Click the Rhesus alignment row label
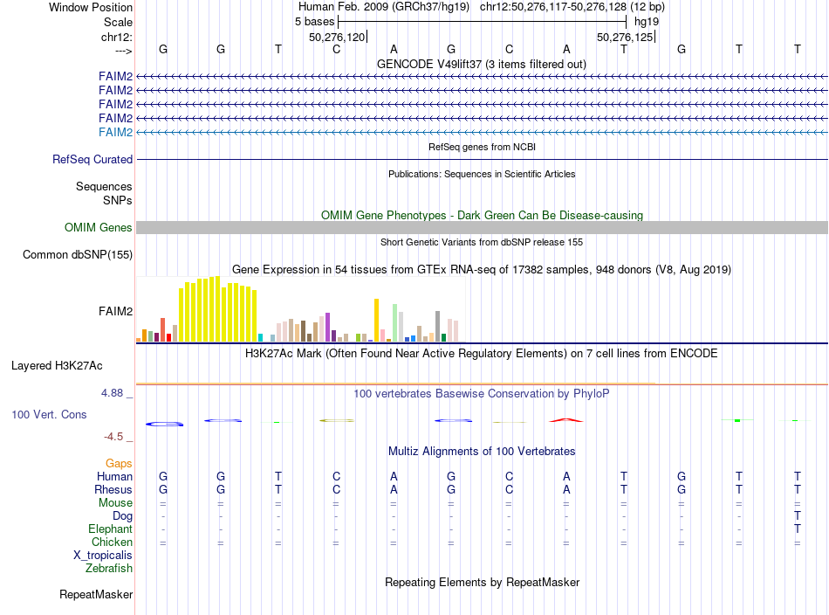 point(113,489)
